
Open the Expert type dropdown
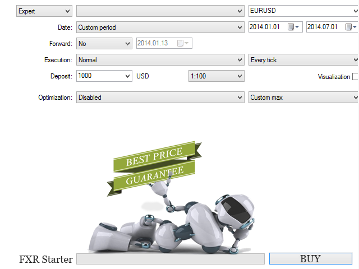point(44,11)
